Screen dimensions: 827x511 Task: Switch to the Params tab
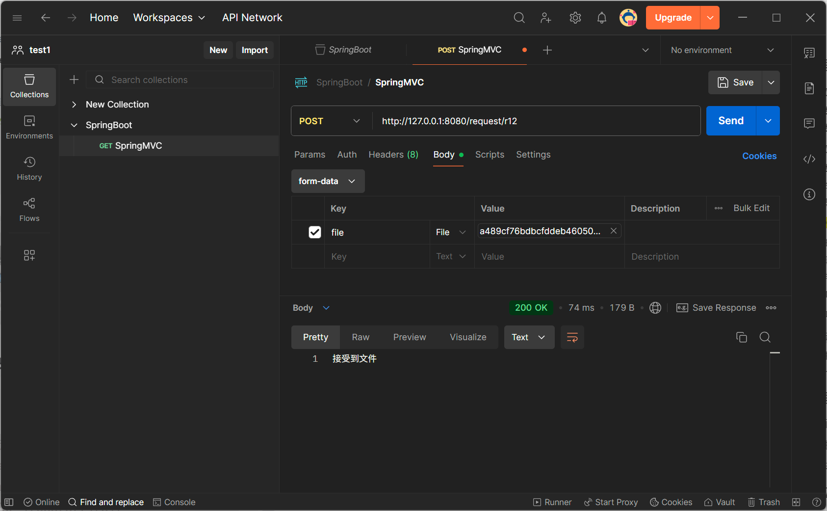[310, 155]
